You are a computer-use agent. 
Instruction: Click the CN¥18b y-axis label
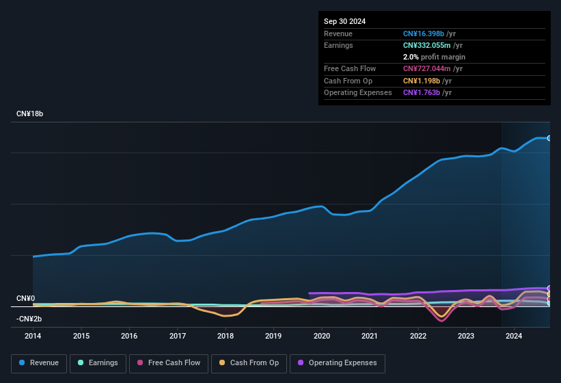[x=29, y=114]
